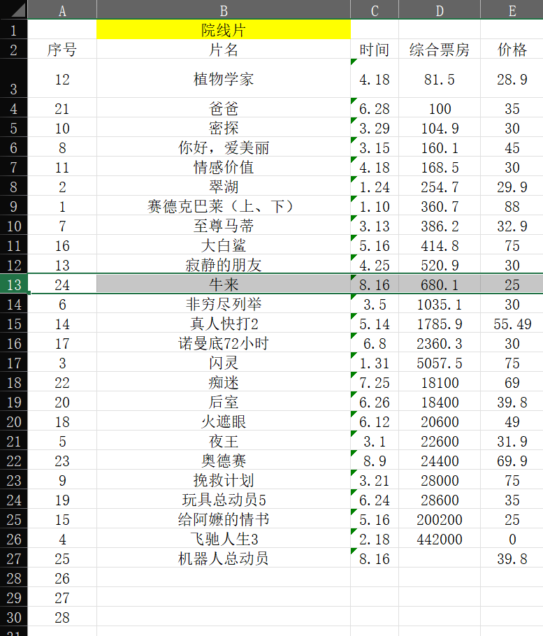543x636 pixels.
Task: Select the highlighted cell 牛来
Action: 224,284
